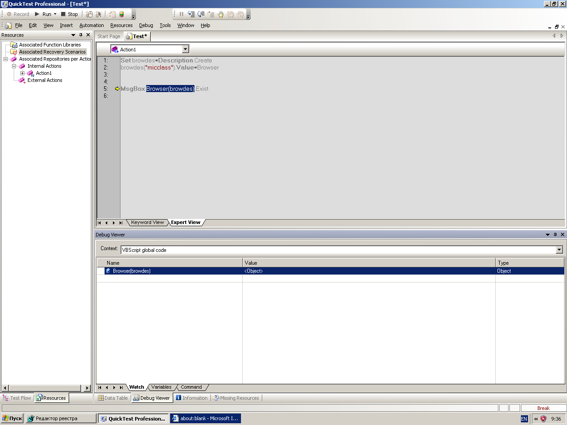The height and width of the screenshot is (425, 567).
Task: Click the Record button in the toolbar
Action: [18, 14]
